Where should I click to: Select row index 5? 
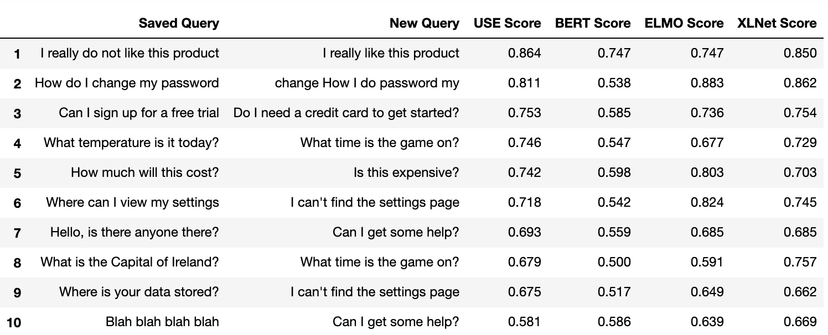[17, 173]
